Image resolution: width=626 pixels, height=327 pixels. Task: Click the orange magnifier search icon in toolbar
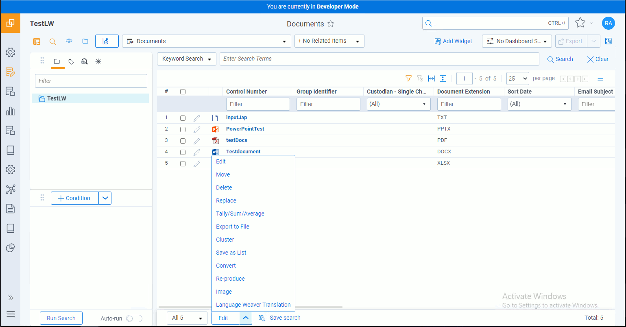tap(52, 41)
